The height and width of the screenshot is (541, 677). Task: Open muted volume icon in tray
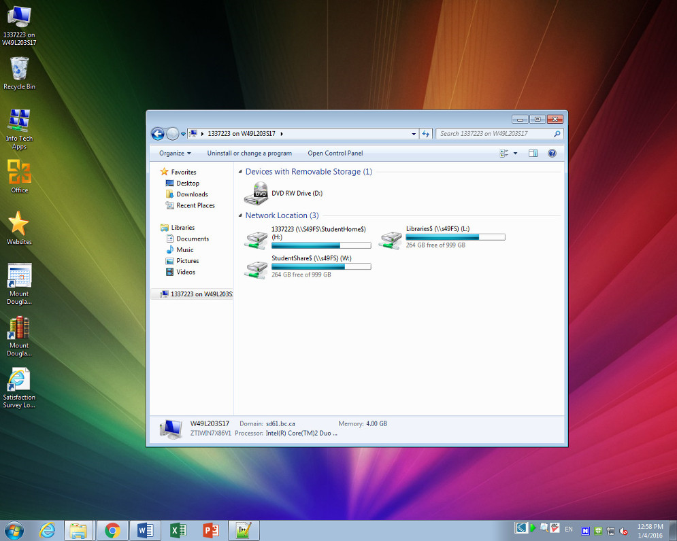(623, 531)
